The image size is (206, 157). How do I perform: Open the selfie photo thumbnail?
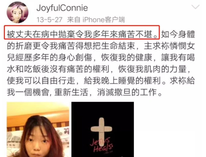pyautogui.click(x=38, y=130)
